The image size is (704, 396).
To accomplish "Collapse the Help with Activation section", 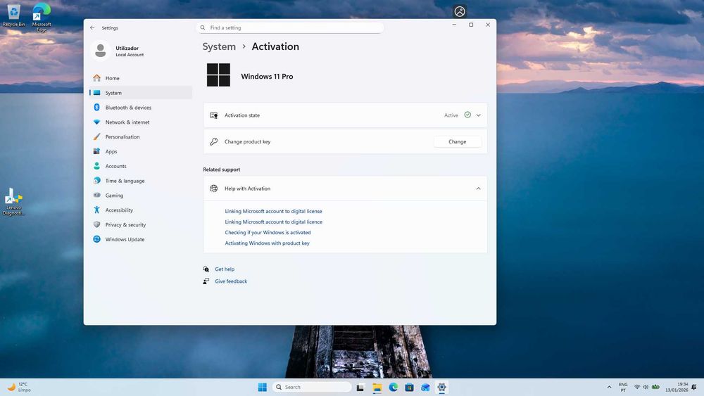I will (478, 189).
